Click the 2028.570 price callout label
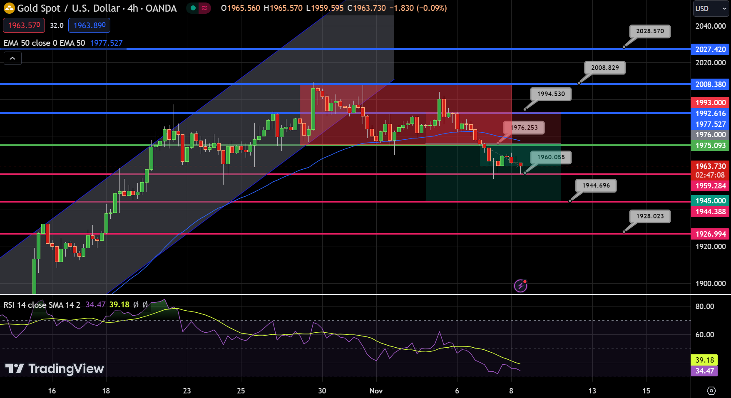731x398 pixels. tap(650, 31)
